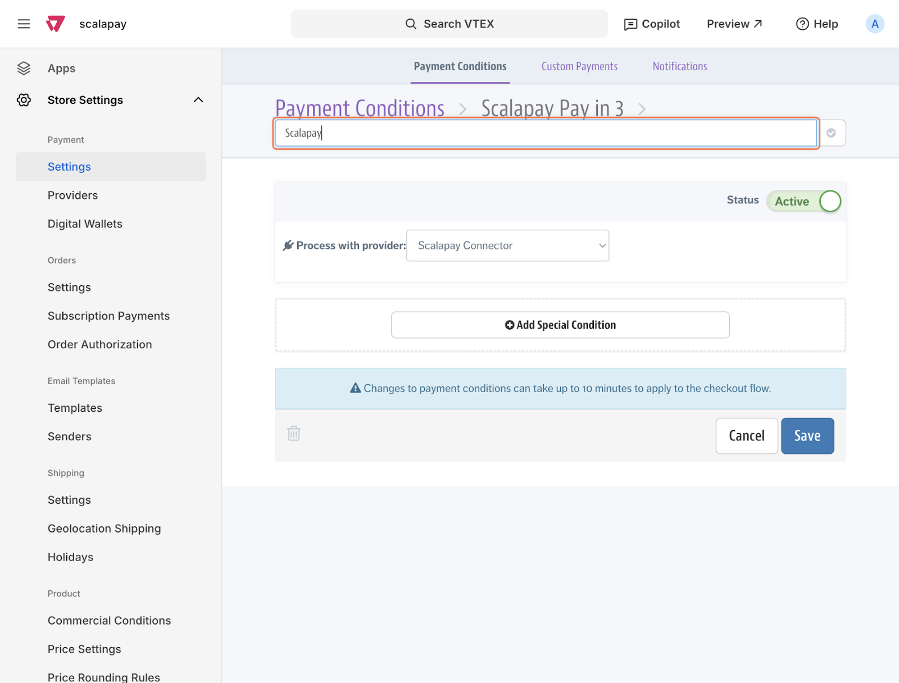Delete payment condition with trash icon
The image size is (899, 683).
pos(293,433)
